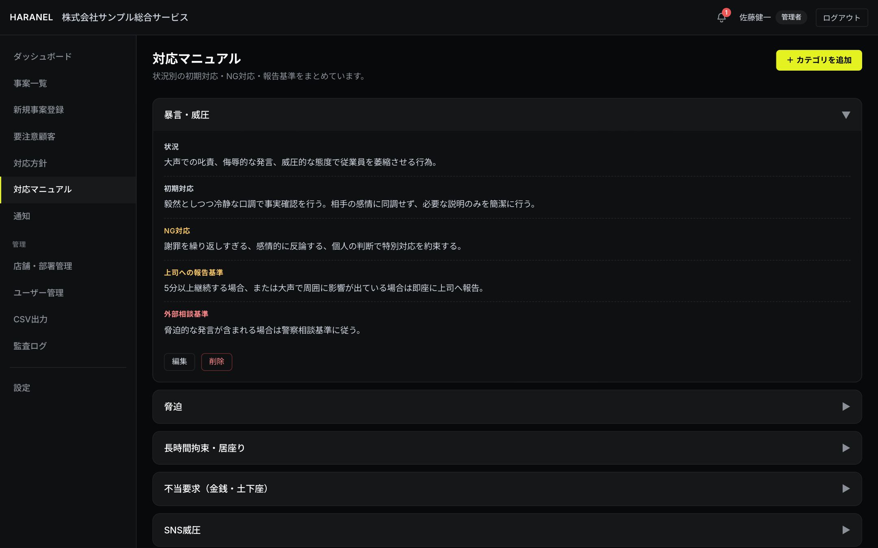
Task: Click the 編集 button
Action: 179,362
